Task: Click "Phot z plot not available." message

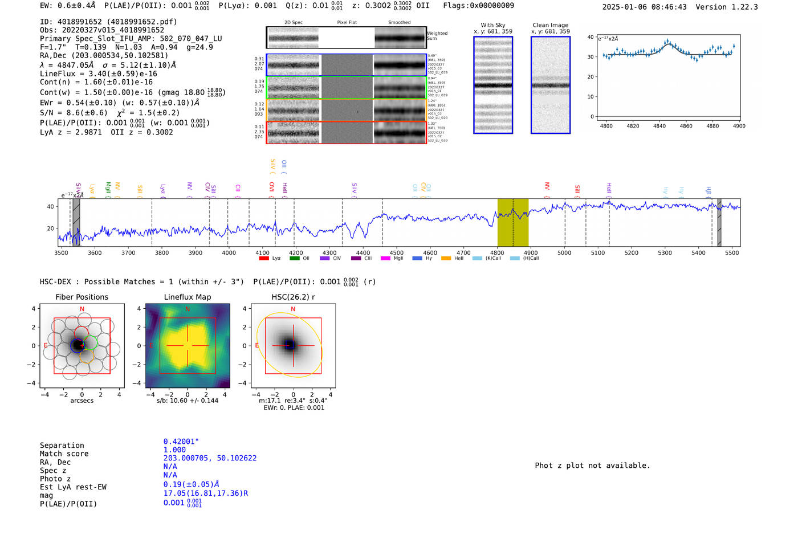Action: 592,466
